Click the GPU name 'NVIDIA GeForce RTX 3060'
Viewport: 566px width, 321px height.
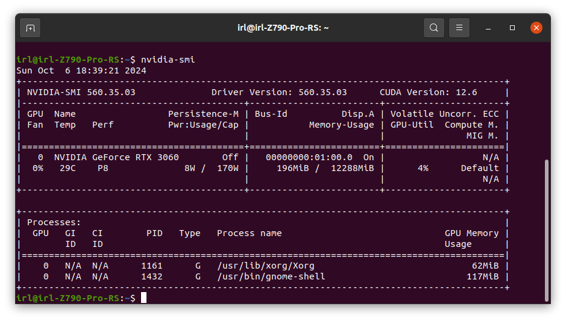pyautogui.click(x=116, y=157)
